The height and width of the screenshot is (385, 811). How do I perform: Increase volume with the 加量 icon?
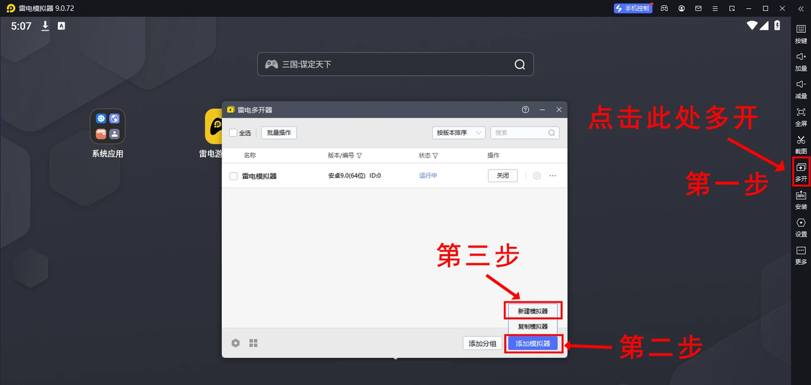pyautogui.click(x=801, y=61)
